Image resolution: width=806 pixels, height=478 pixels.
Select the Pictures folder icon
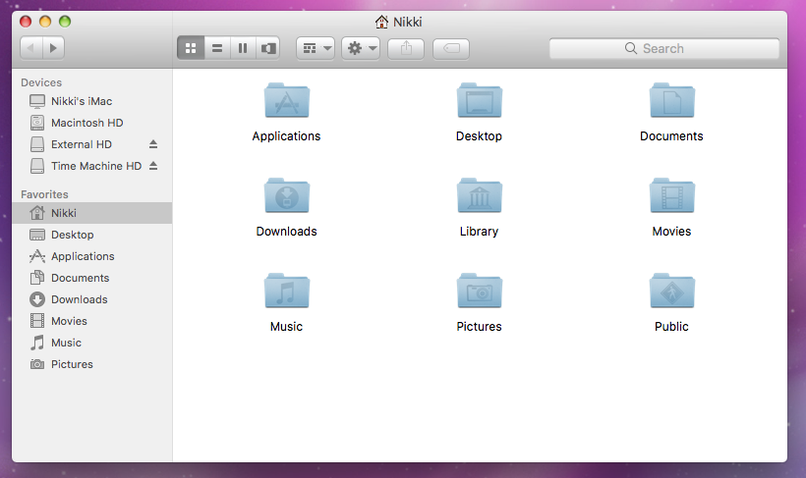479,291
